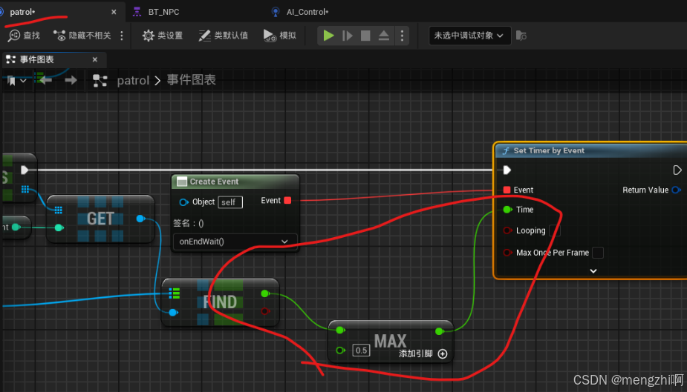Click the exec output pin on the left node

tap(25, 170)
